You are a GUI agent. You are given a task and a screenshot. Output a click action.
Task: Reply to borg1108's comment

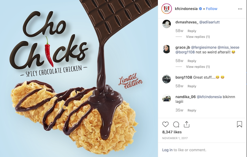point(192,86)
